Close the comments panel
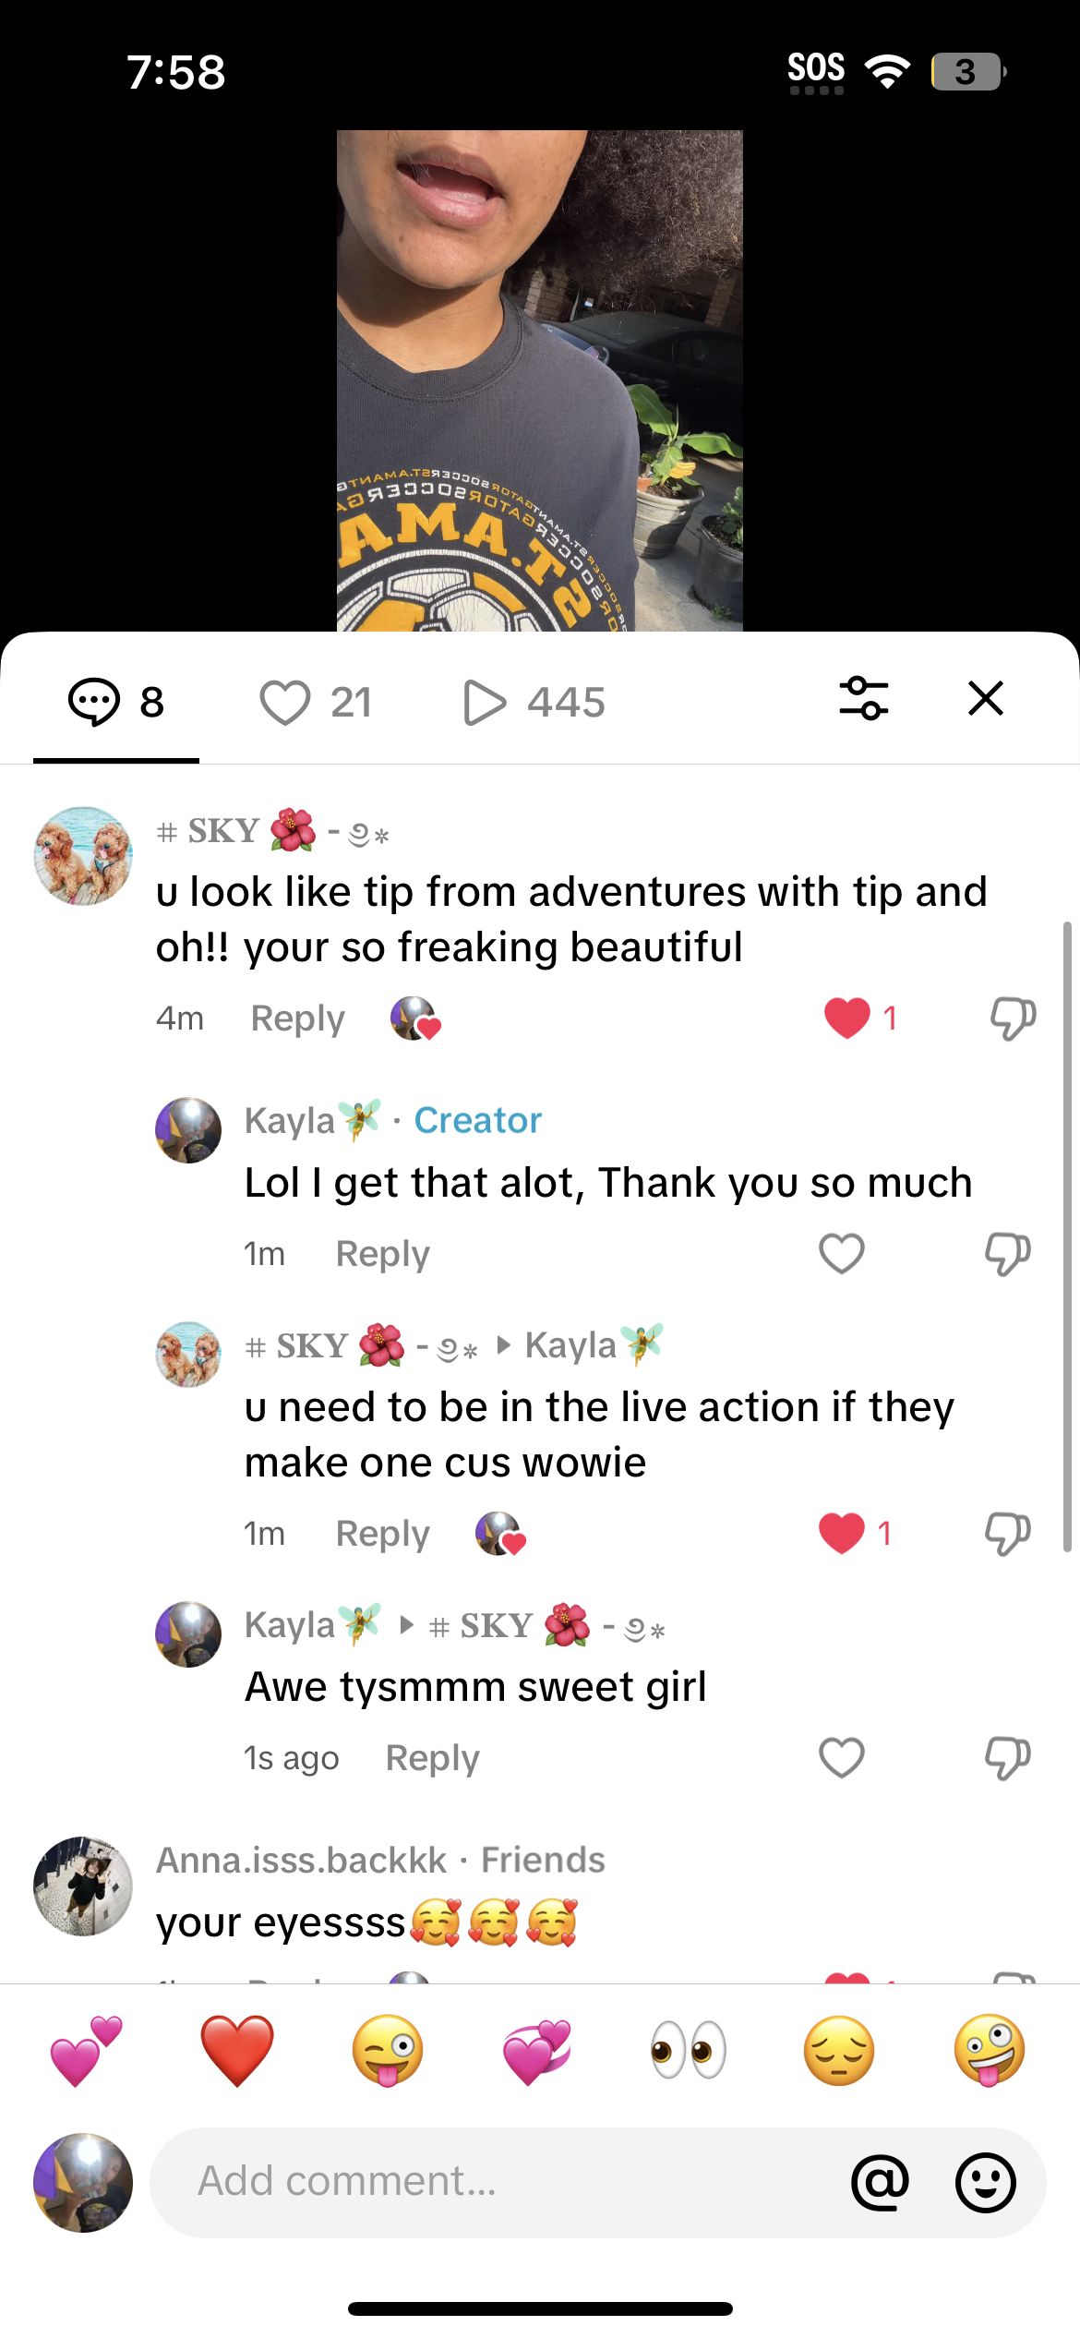 tap(985, 699)
